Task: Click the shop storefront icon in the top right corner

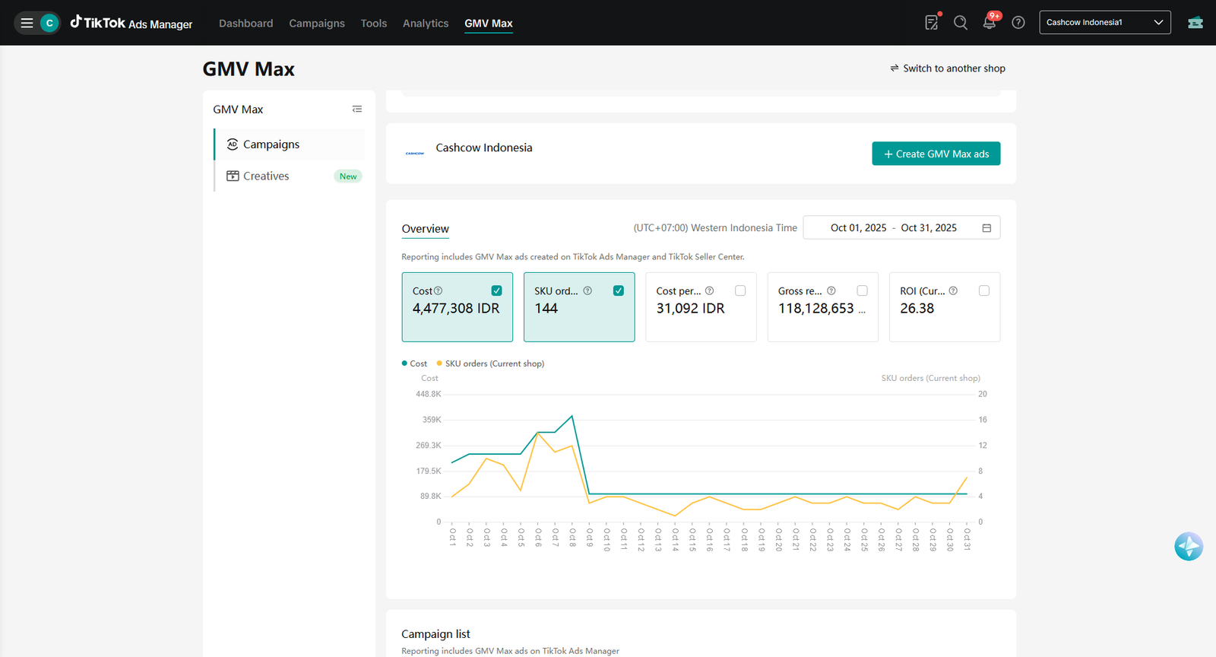Action: [x=1195, y=23]
